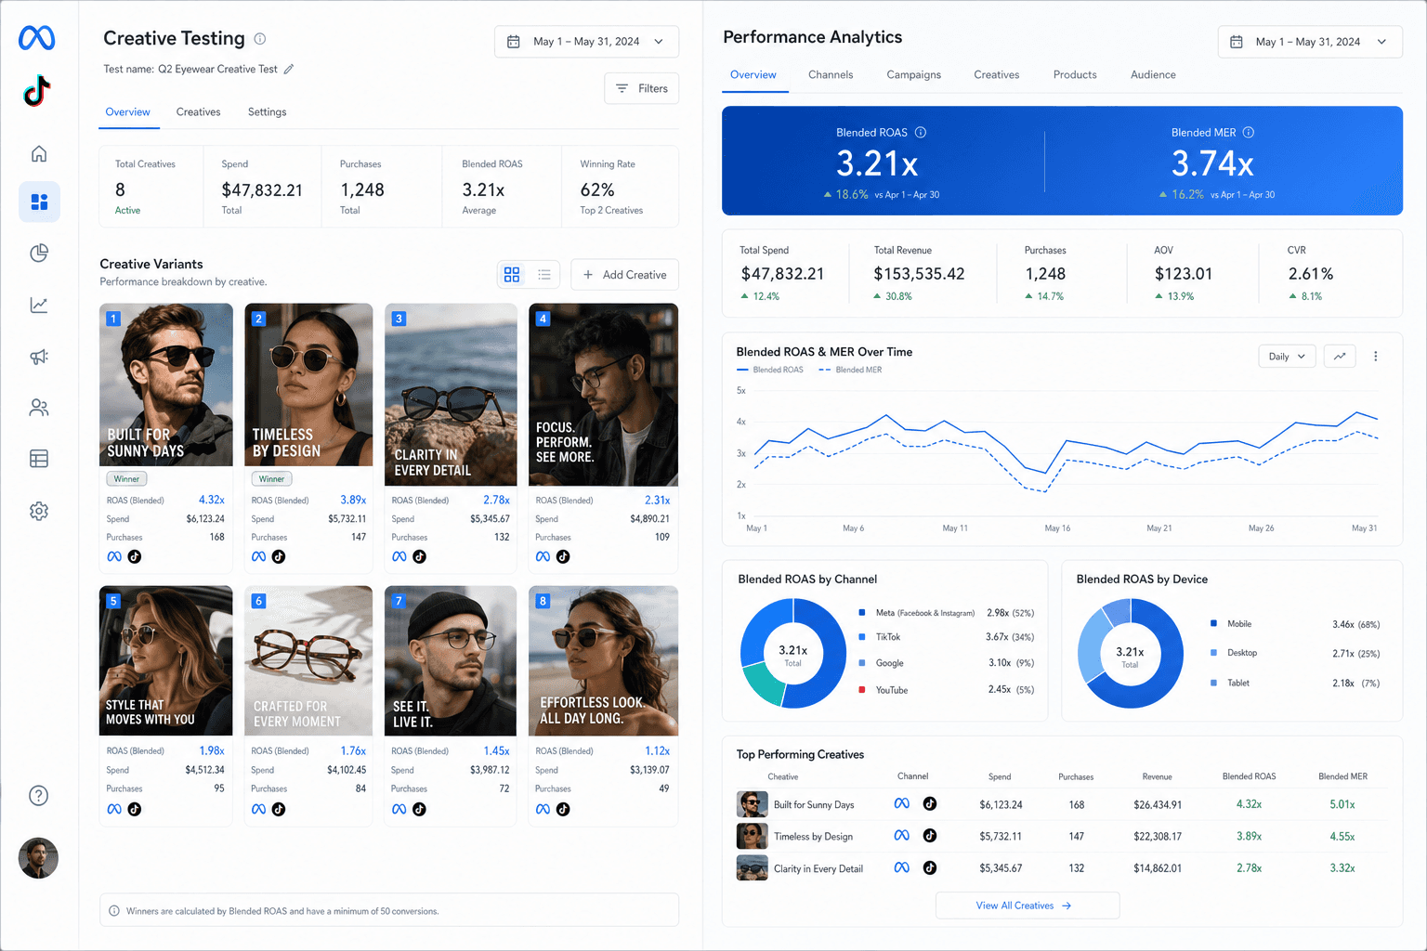Click info icon beside Creative Testing

(x=260, y=39)
